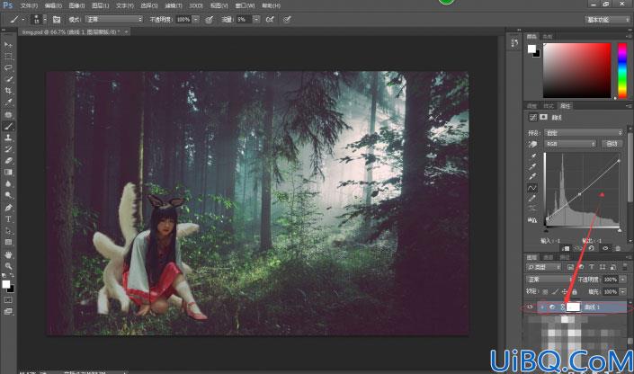Select the Lasso tool
The height and width of the screenshot is (374, 634).
(8, 67)
